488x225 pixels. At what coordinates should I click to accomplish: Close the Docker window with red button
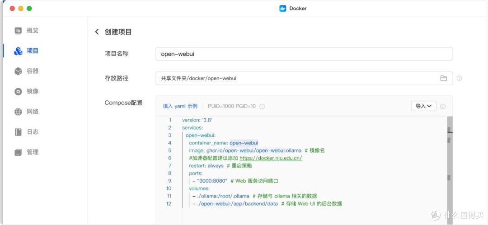coord(12,9)
